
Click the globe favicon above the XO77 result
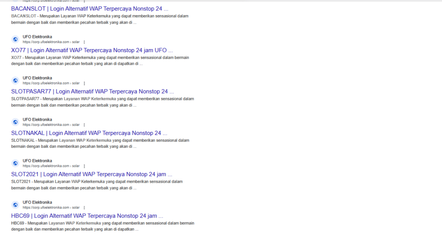click(15, 39)
